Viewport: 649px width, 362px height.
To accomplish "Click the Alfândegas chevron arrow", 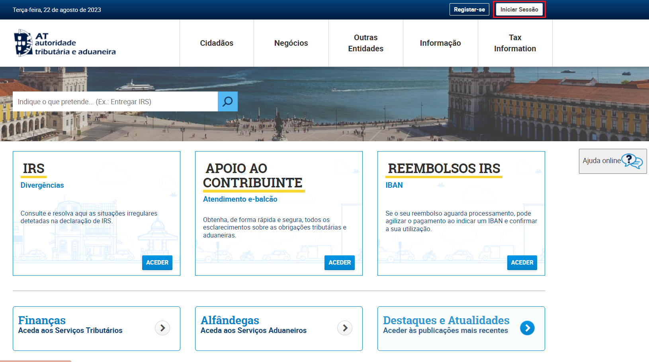I will click(345, 328).
